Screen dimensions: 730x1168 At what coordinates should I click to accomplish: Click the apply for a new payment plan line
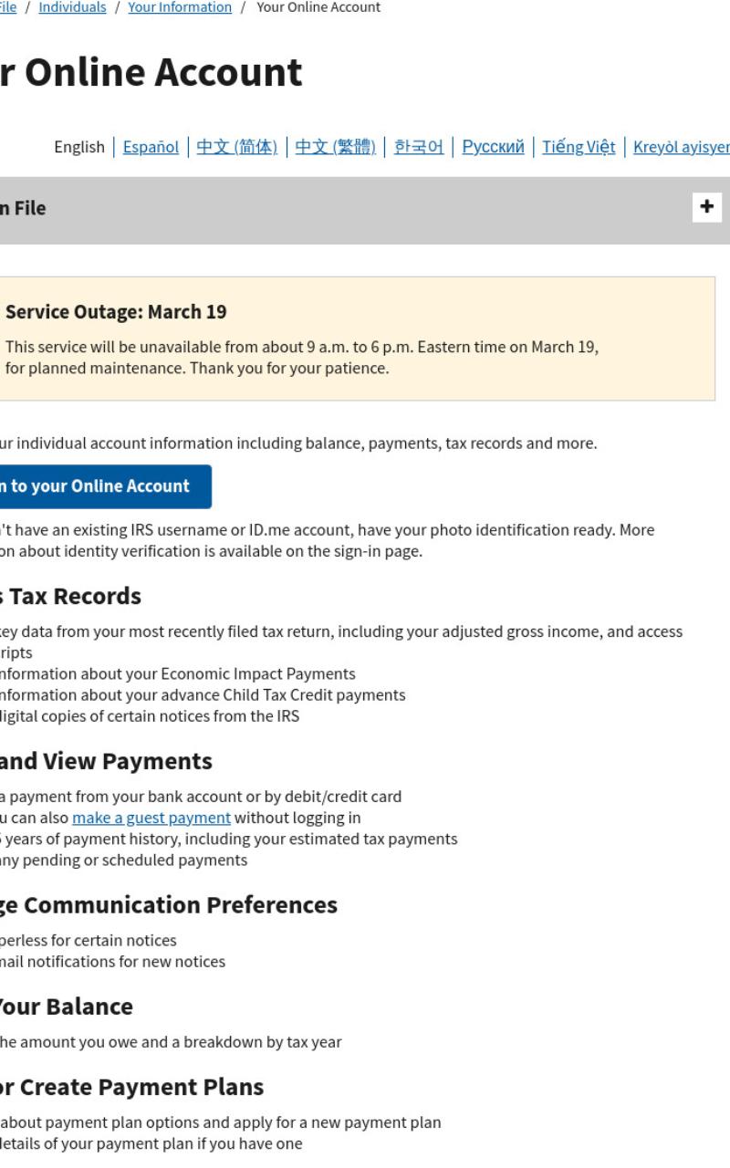click(x=221, y=1122)
